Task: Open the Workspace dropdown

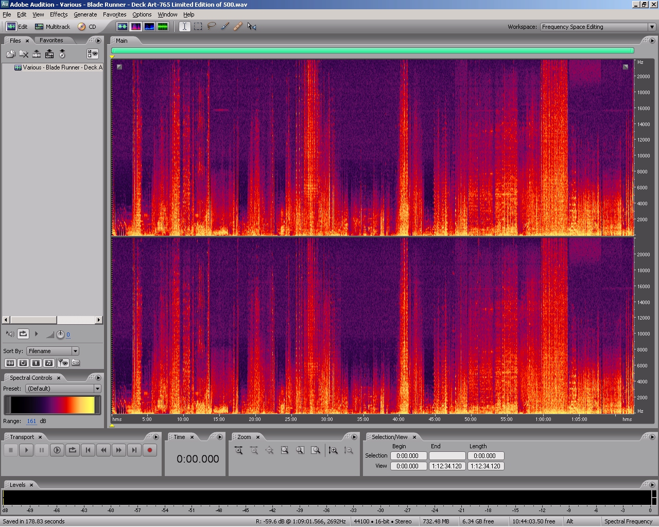Action: pyautogui.click(x=598, y=27)
